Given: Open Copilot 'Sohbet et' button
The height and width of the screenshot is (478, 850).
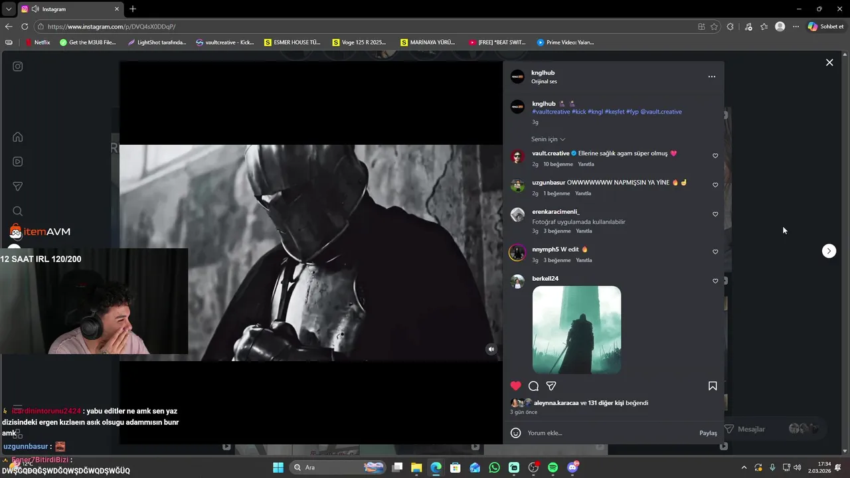Looking at the screenshot, I should coord(825,27).
